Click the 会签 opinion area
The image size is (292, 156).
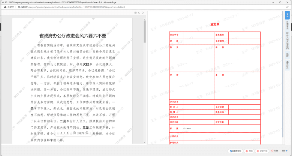238,58
